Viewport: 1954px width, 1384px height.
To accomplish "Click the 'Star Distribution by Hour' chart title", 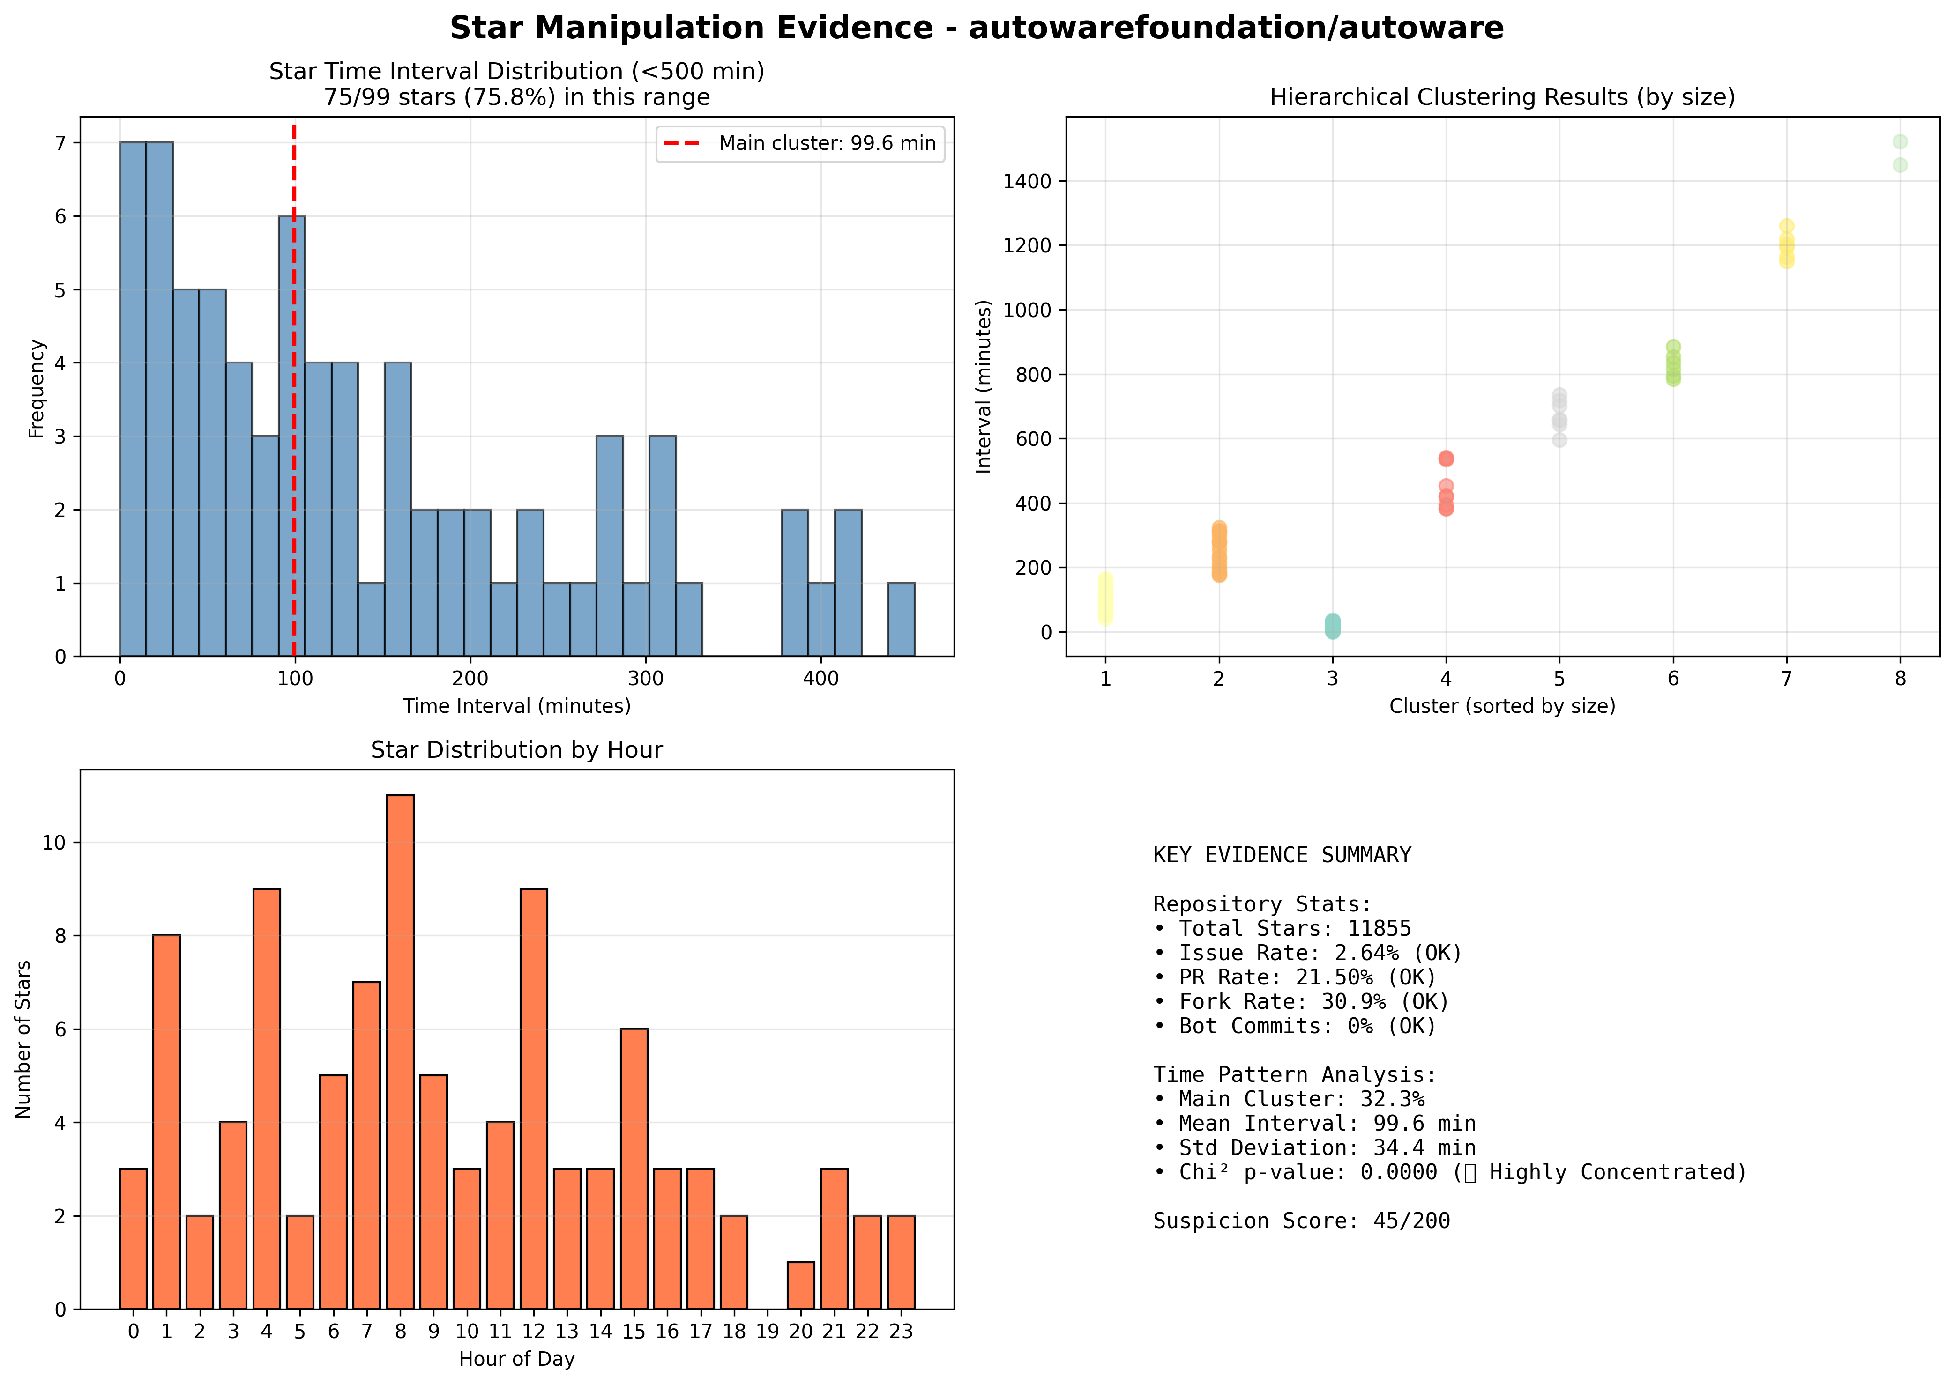I will pos(517,750).
